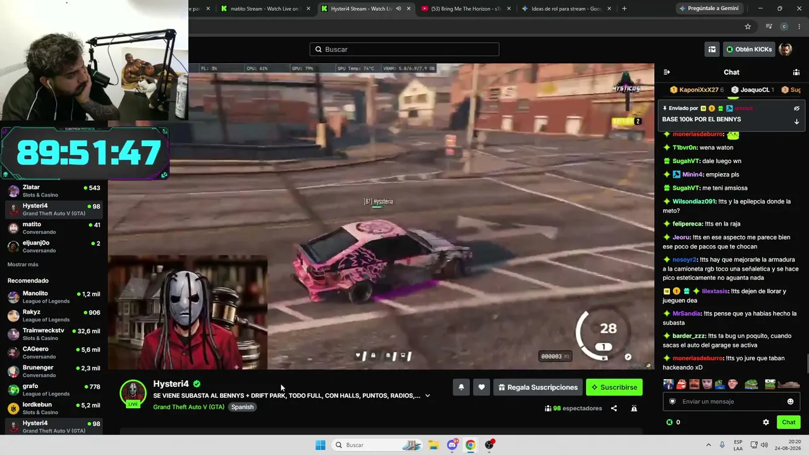This screenshot has height=455, width=809.
Task: Open the chat users list icon
Action: 796,72
